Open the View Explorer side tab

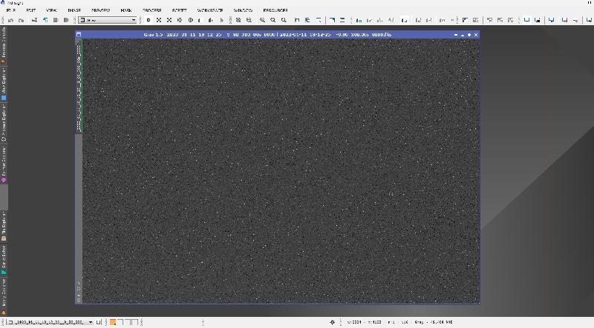(4, 84)
